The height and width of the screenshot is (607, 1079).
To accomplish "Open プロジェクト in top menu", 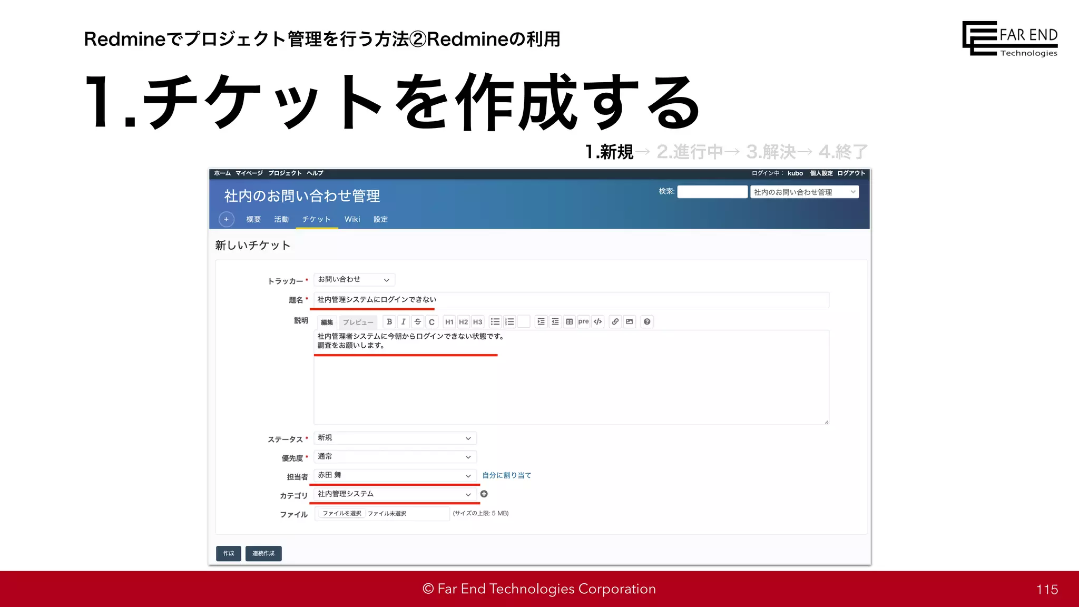I will (285, 173).
